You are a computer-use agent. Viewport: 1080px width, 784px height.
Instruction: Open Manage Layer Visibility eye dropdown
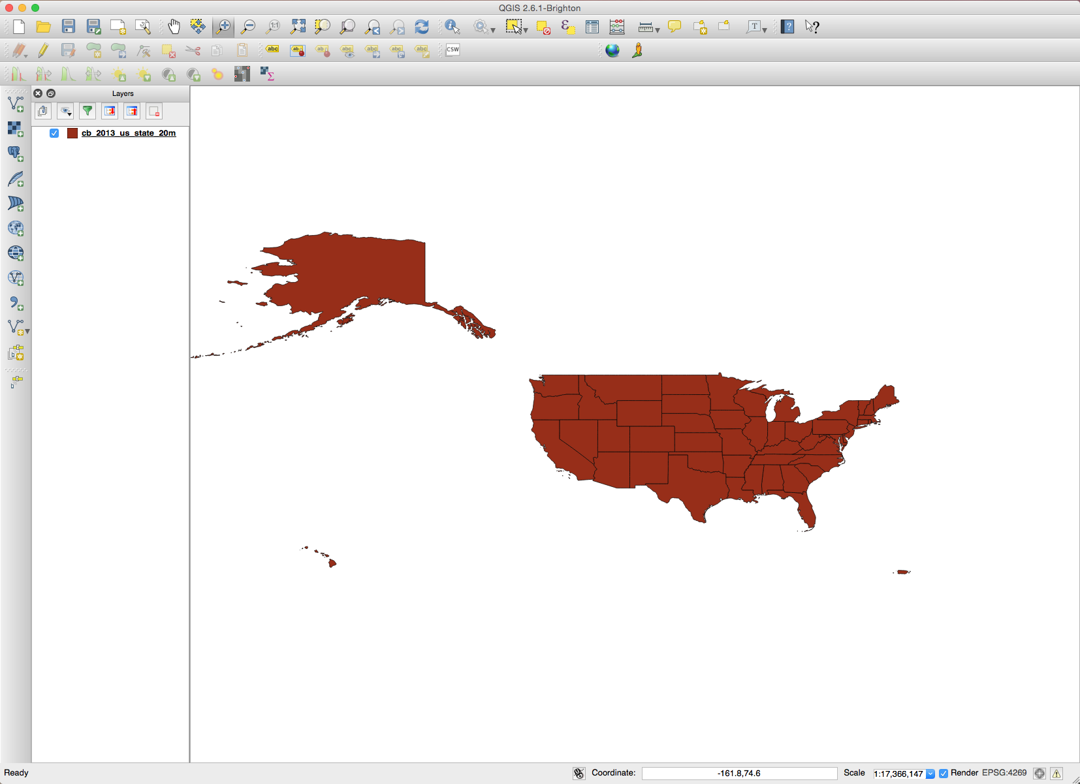pos(65,112)
